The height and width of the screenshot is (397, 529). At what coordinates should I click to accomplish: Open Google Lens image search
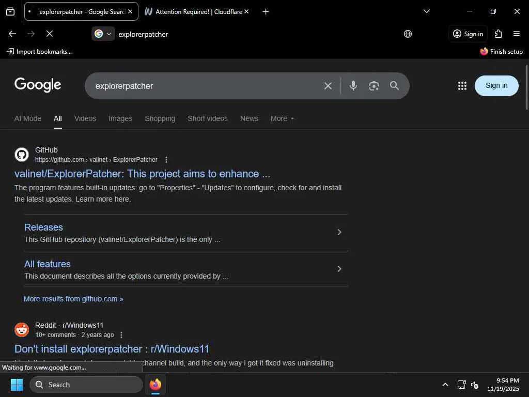point(374,86)
